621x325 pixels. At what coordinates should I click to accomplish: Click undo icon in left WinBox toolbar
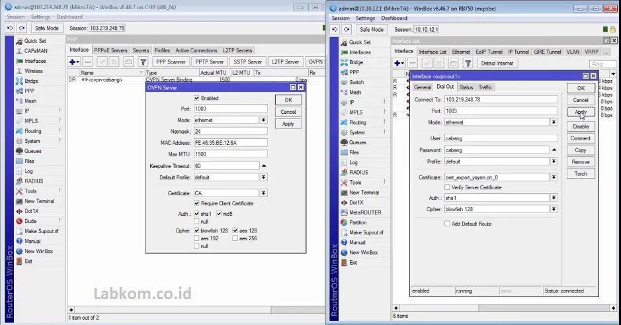click(x=11, y=28)
